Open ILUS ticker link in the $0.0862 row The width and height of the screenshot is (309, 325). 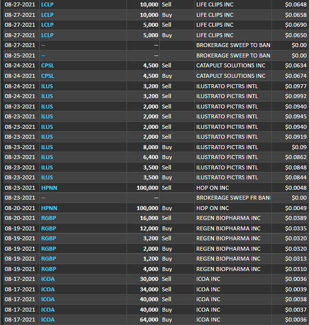pos(47,157)
